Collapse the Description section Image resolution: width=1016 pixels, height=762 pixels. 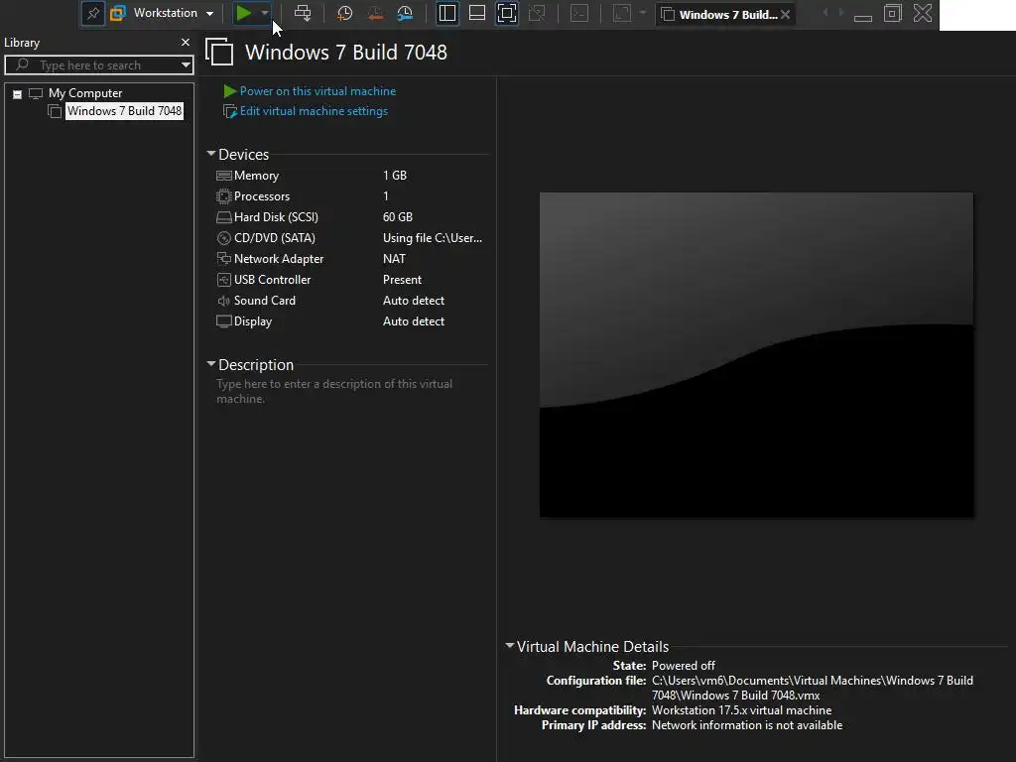[x=211, y=364]
